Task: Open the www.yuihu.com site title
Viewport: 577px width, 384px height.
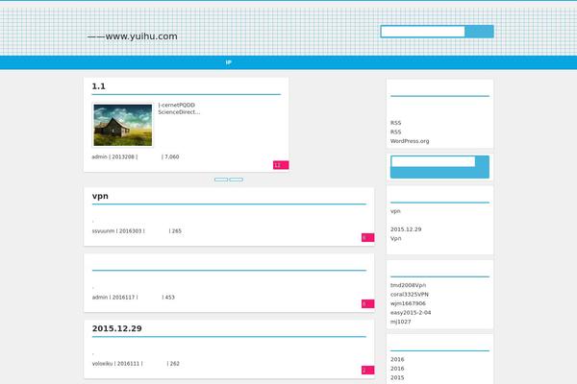Action: (x=133, y=36)
